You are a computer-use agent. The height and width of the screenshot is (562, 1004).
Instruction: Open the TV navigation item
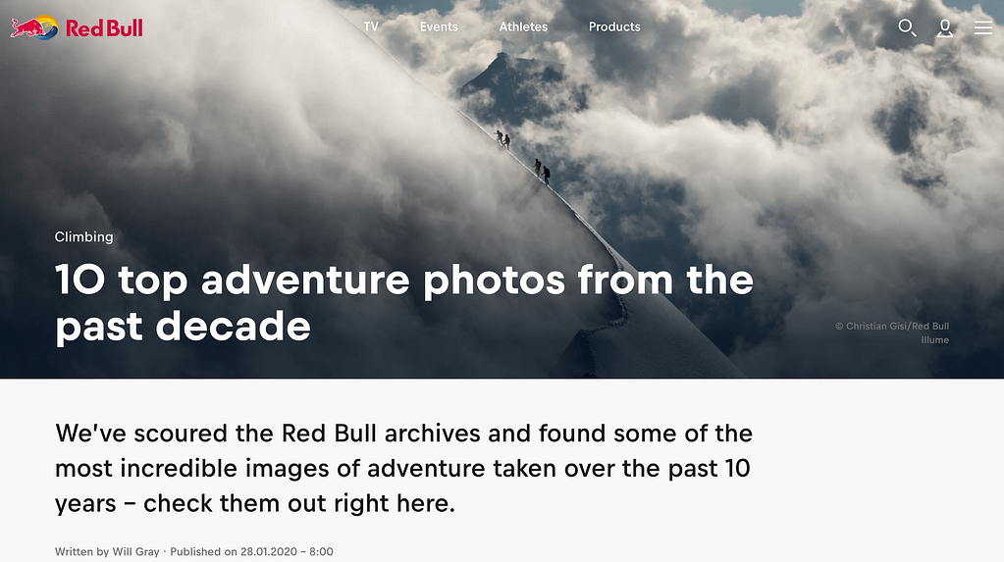(371, 26)
